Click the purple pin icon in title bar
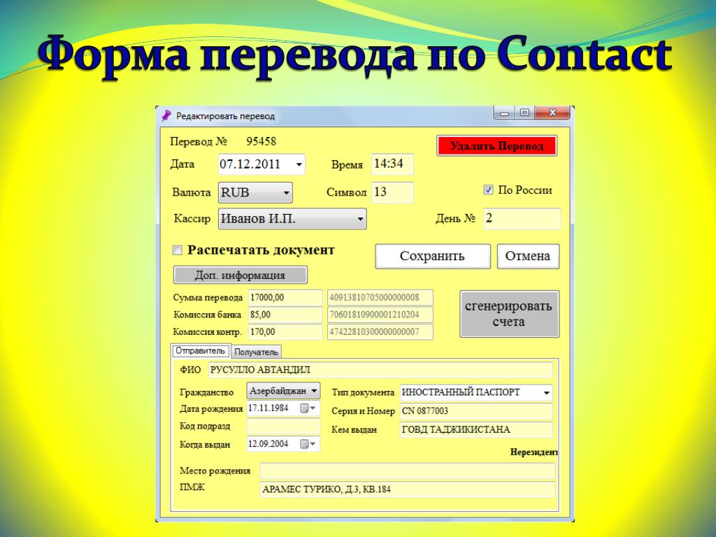 166,115
